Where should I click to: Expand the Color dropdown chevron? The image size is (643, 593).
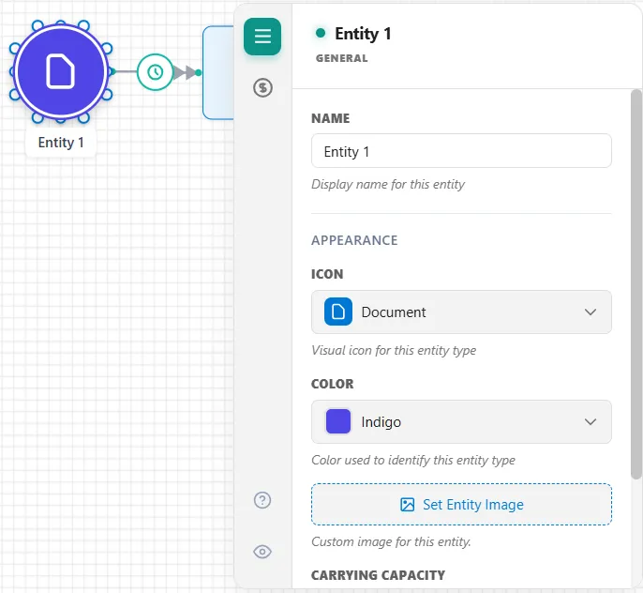[591, 422]
